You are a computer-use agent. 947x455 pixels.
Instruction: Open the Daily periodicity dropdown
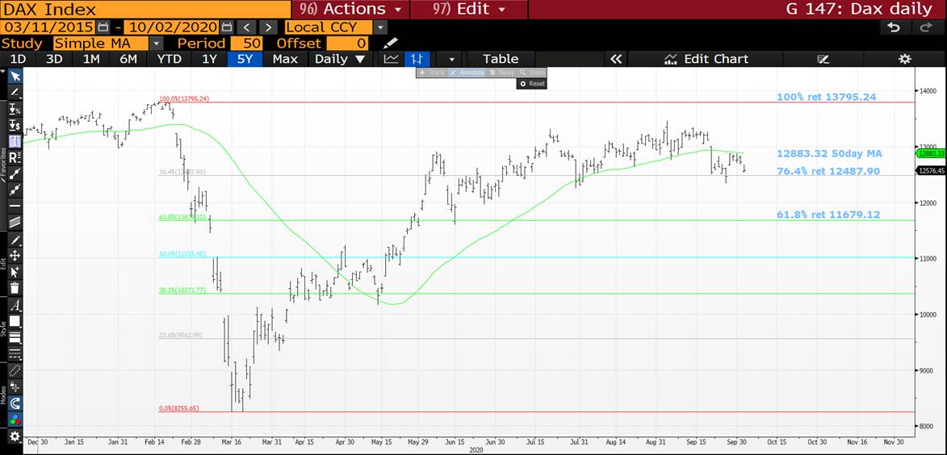click(341, 59)
